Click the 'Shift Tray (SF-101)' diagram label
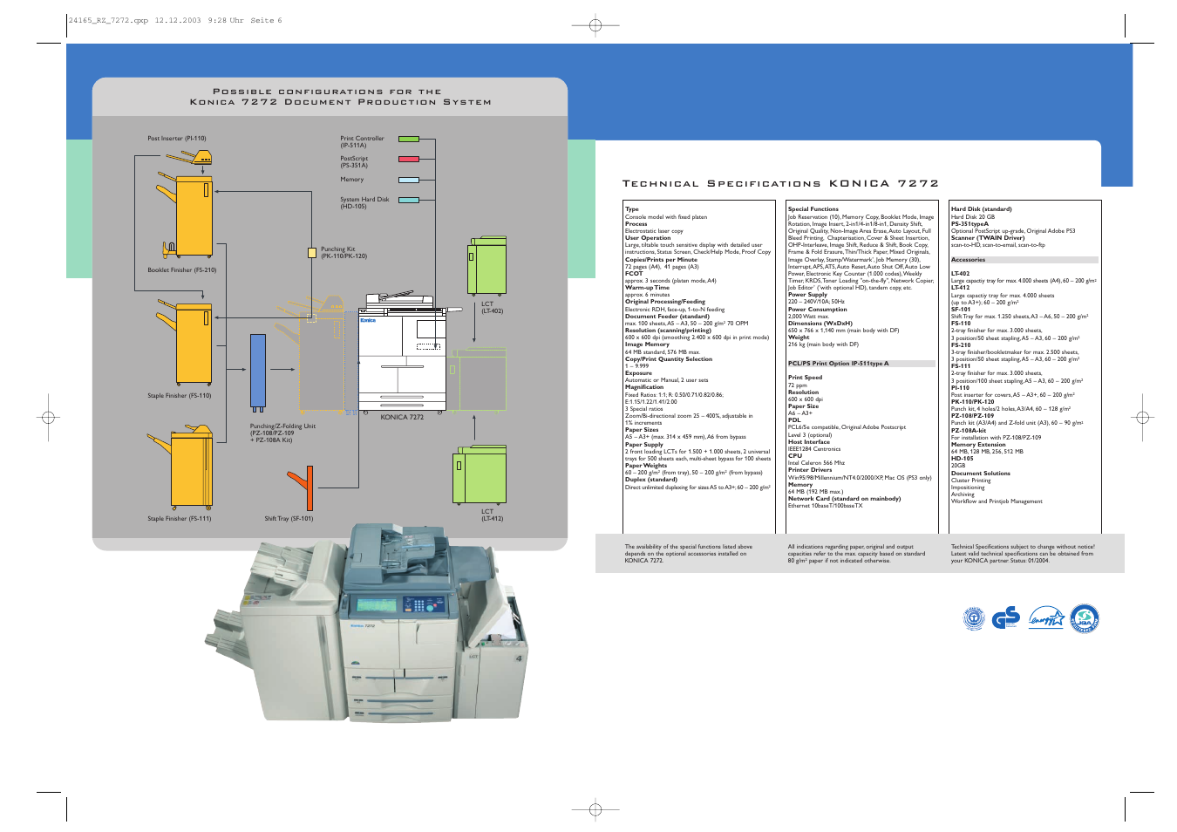 [x=289, y=519]
